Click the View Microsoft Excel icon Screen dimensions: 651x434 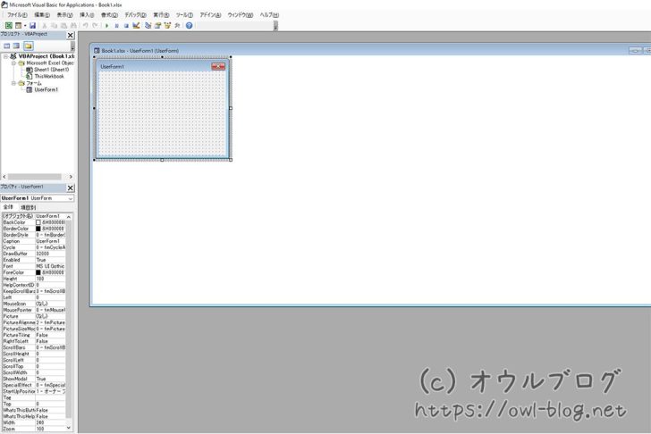click(8, 26)
